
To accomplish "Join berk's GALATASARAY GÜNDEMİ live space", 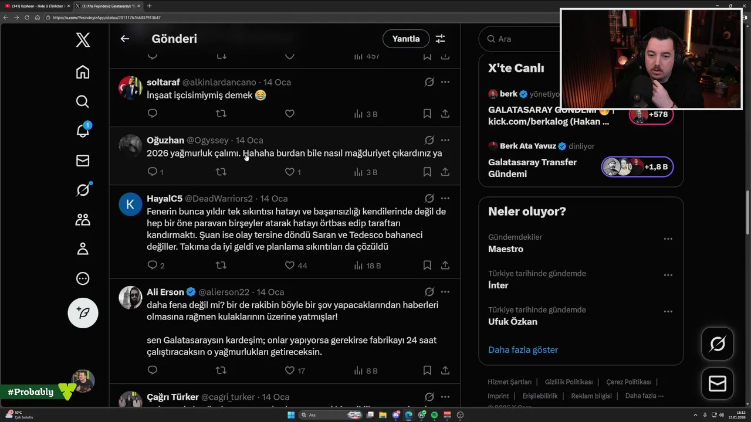I will coord(552,116).
